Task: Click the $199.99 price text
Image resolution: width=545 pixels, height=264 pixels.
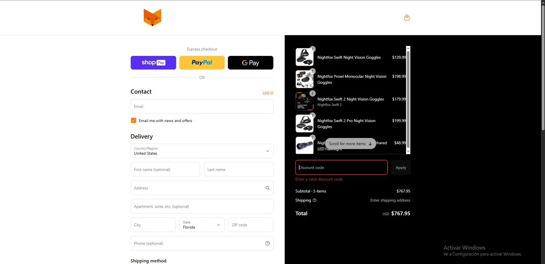Action: pos(399,121)
